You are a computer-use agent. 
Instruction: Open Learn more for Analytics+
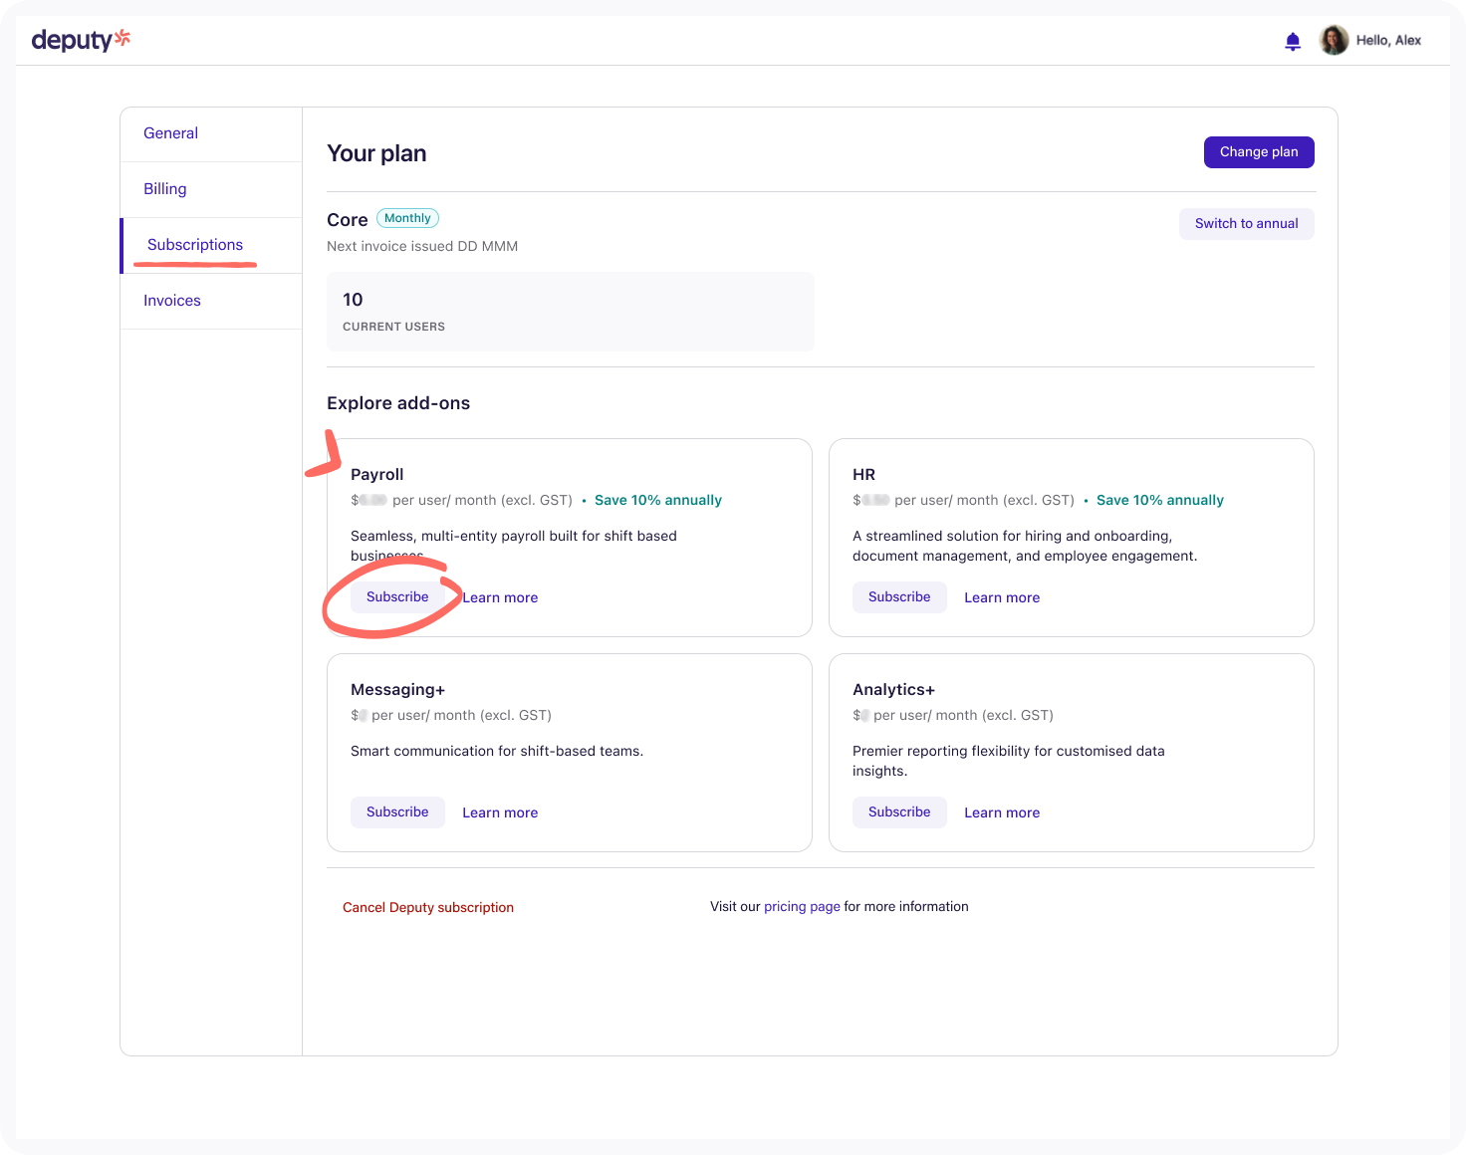[1002, 813]
